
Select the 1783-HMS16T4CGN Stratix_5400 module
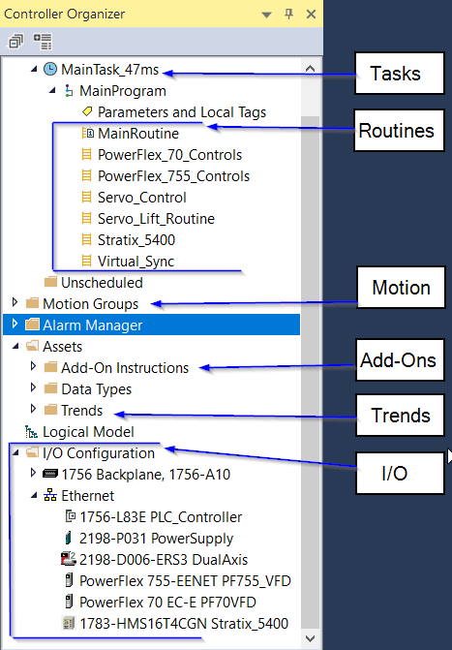coord(184,624)
